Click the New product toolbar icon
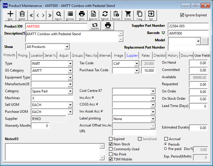The width and height of the screenshot is (213, 166). tap(10, 15)
